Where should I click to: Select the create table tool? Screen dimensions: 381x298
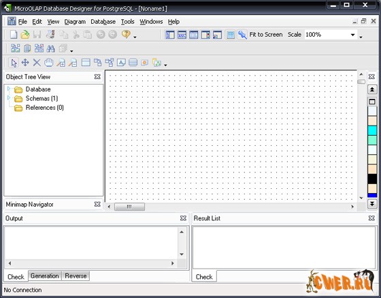86,63
